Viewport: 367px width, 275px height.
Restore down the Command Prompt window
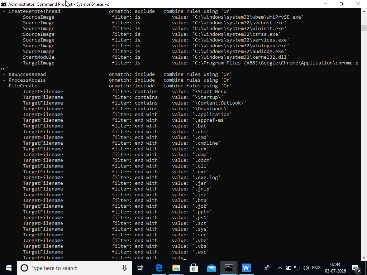342,4
